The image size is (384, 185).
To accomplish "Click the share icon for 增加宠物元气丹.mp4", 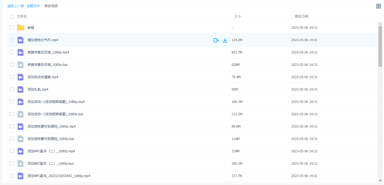I will point(216,40).
